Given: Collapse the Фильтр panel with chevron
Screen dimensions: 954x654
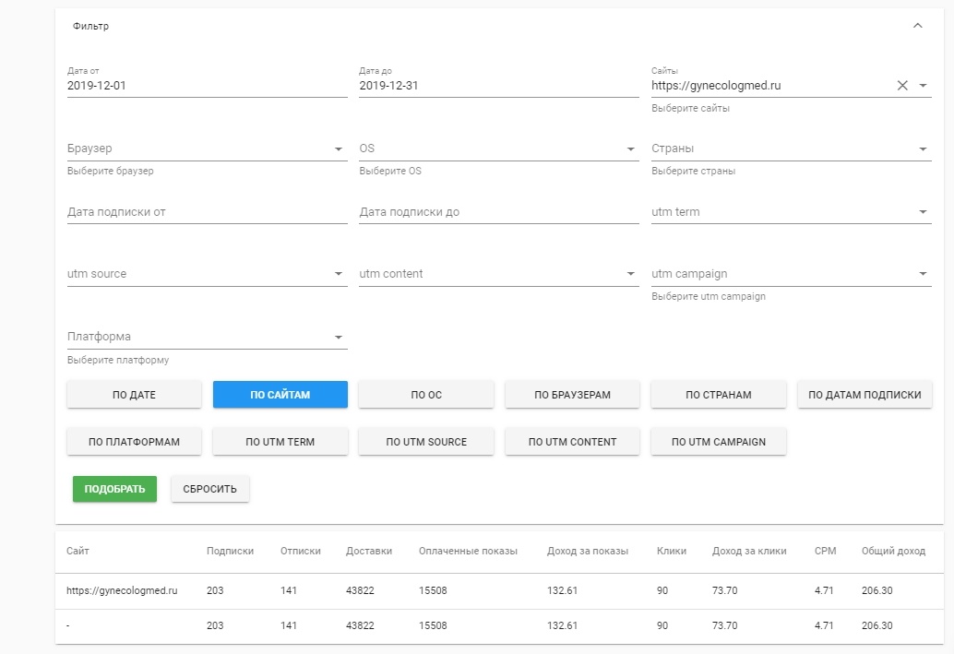Looking at the screenshot, I should (917, 26).
